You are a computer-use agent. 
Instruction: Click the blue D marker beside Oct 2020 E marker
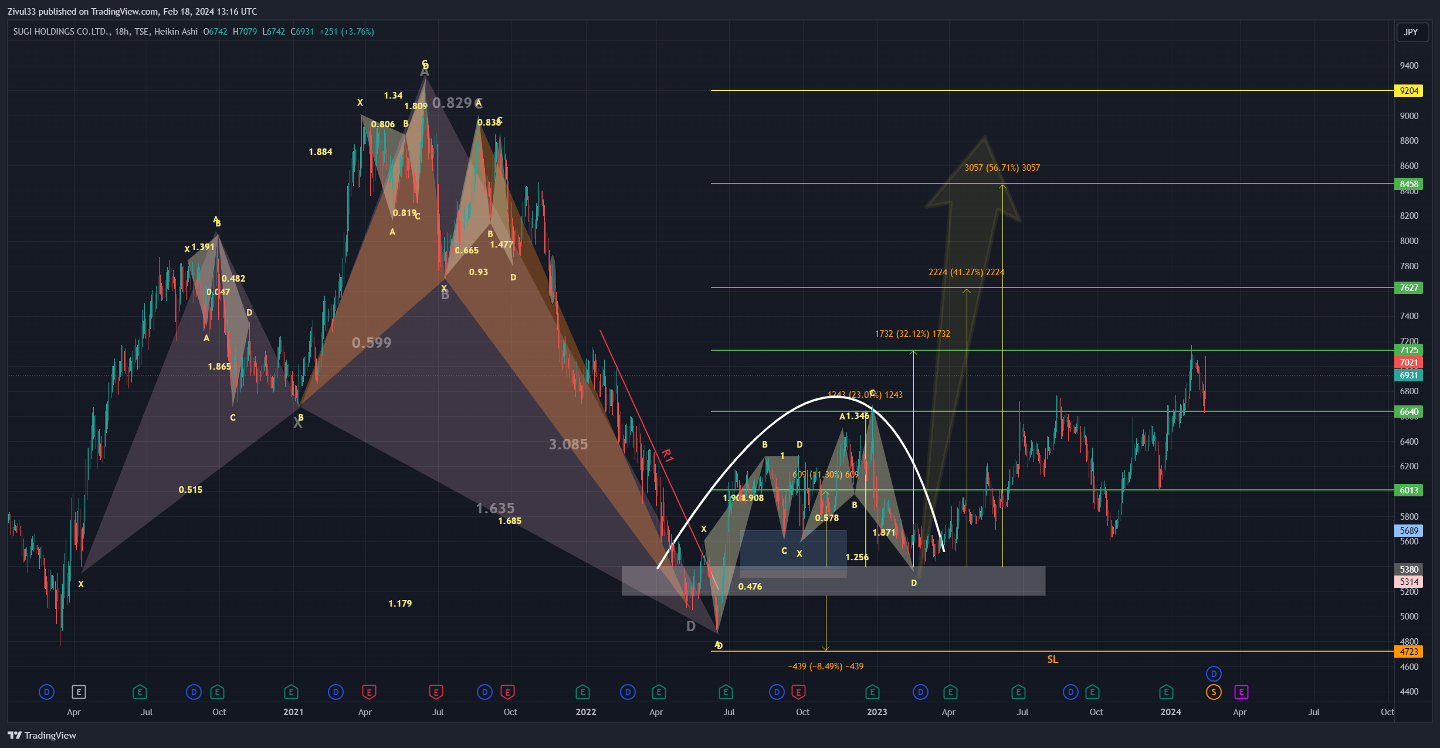pos(194,692)
